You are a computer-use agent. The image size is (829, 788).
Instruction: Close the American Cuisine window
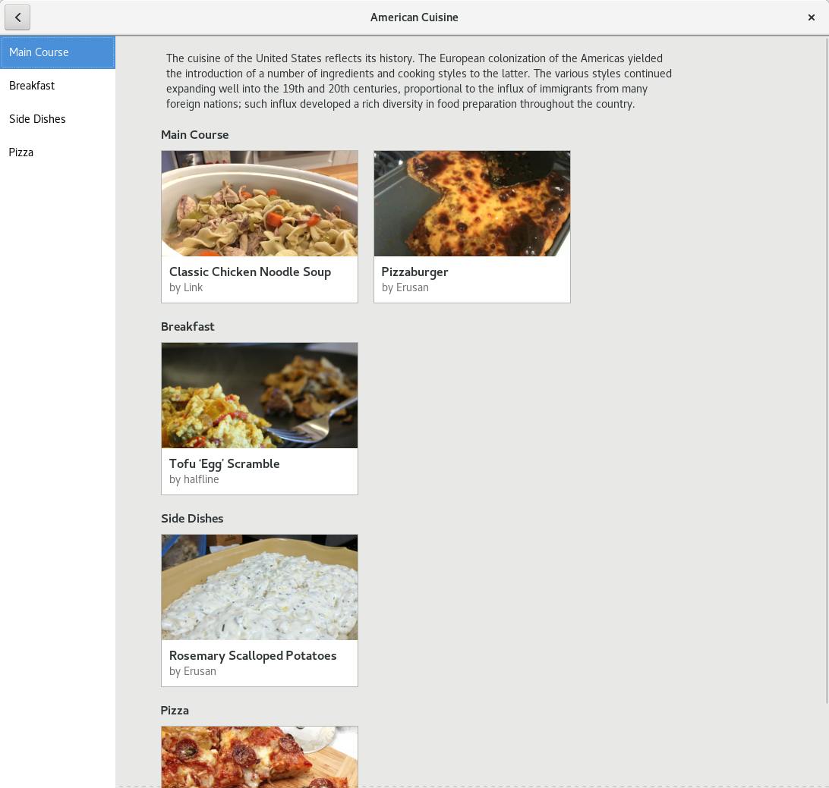point(811,17)
